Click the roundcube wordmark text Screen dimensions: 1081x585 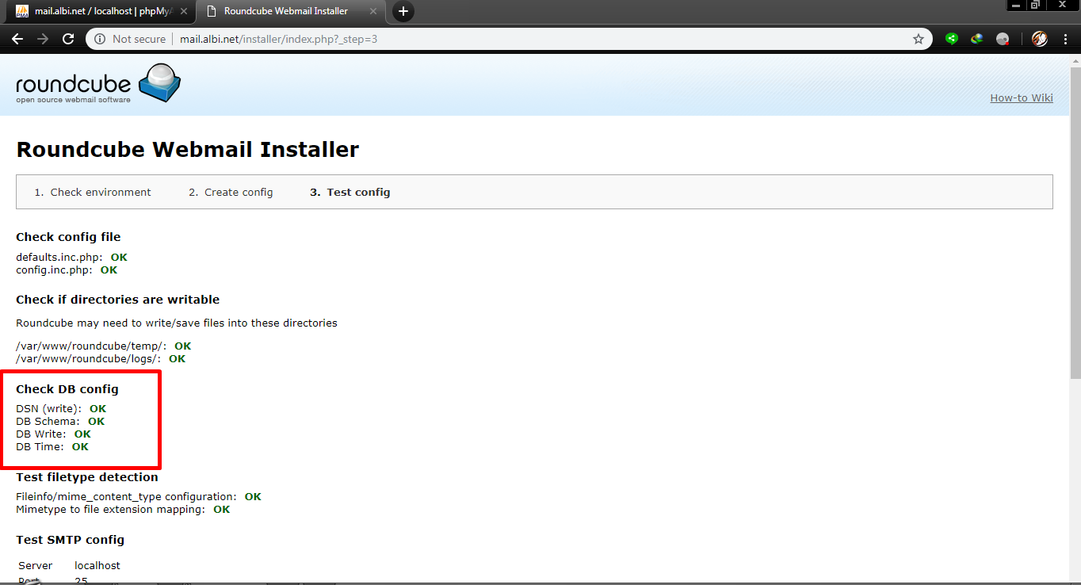click(x=73, y=85)
